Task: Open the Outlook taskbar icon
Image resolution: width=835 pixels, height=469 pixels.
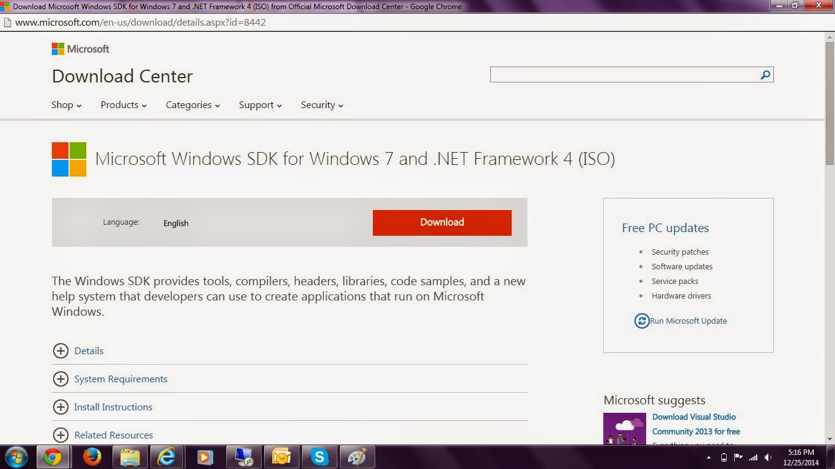Action: (281, 457)
